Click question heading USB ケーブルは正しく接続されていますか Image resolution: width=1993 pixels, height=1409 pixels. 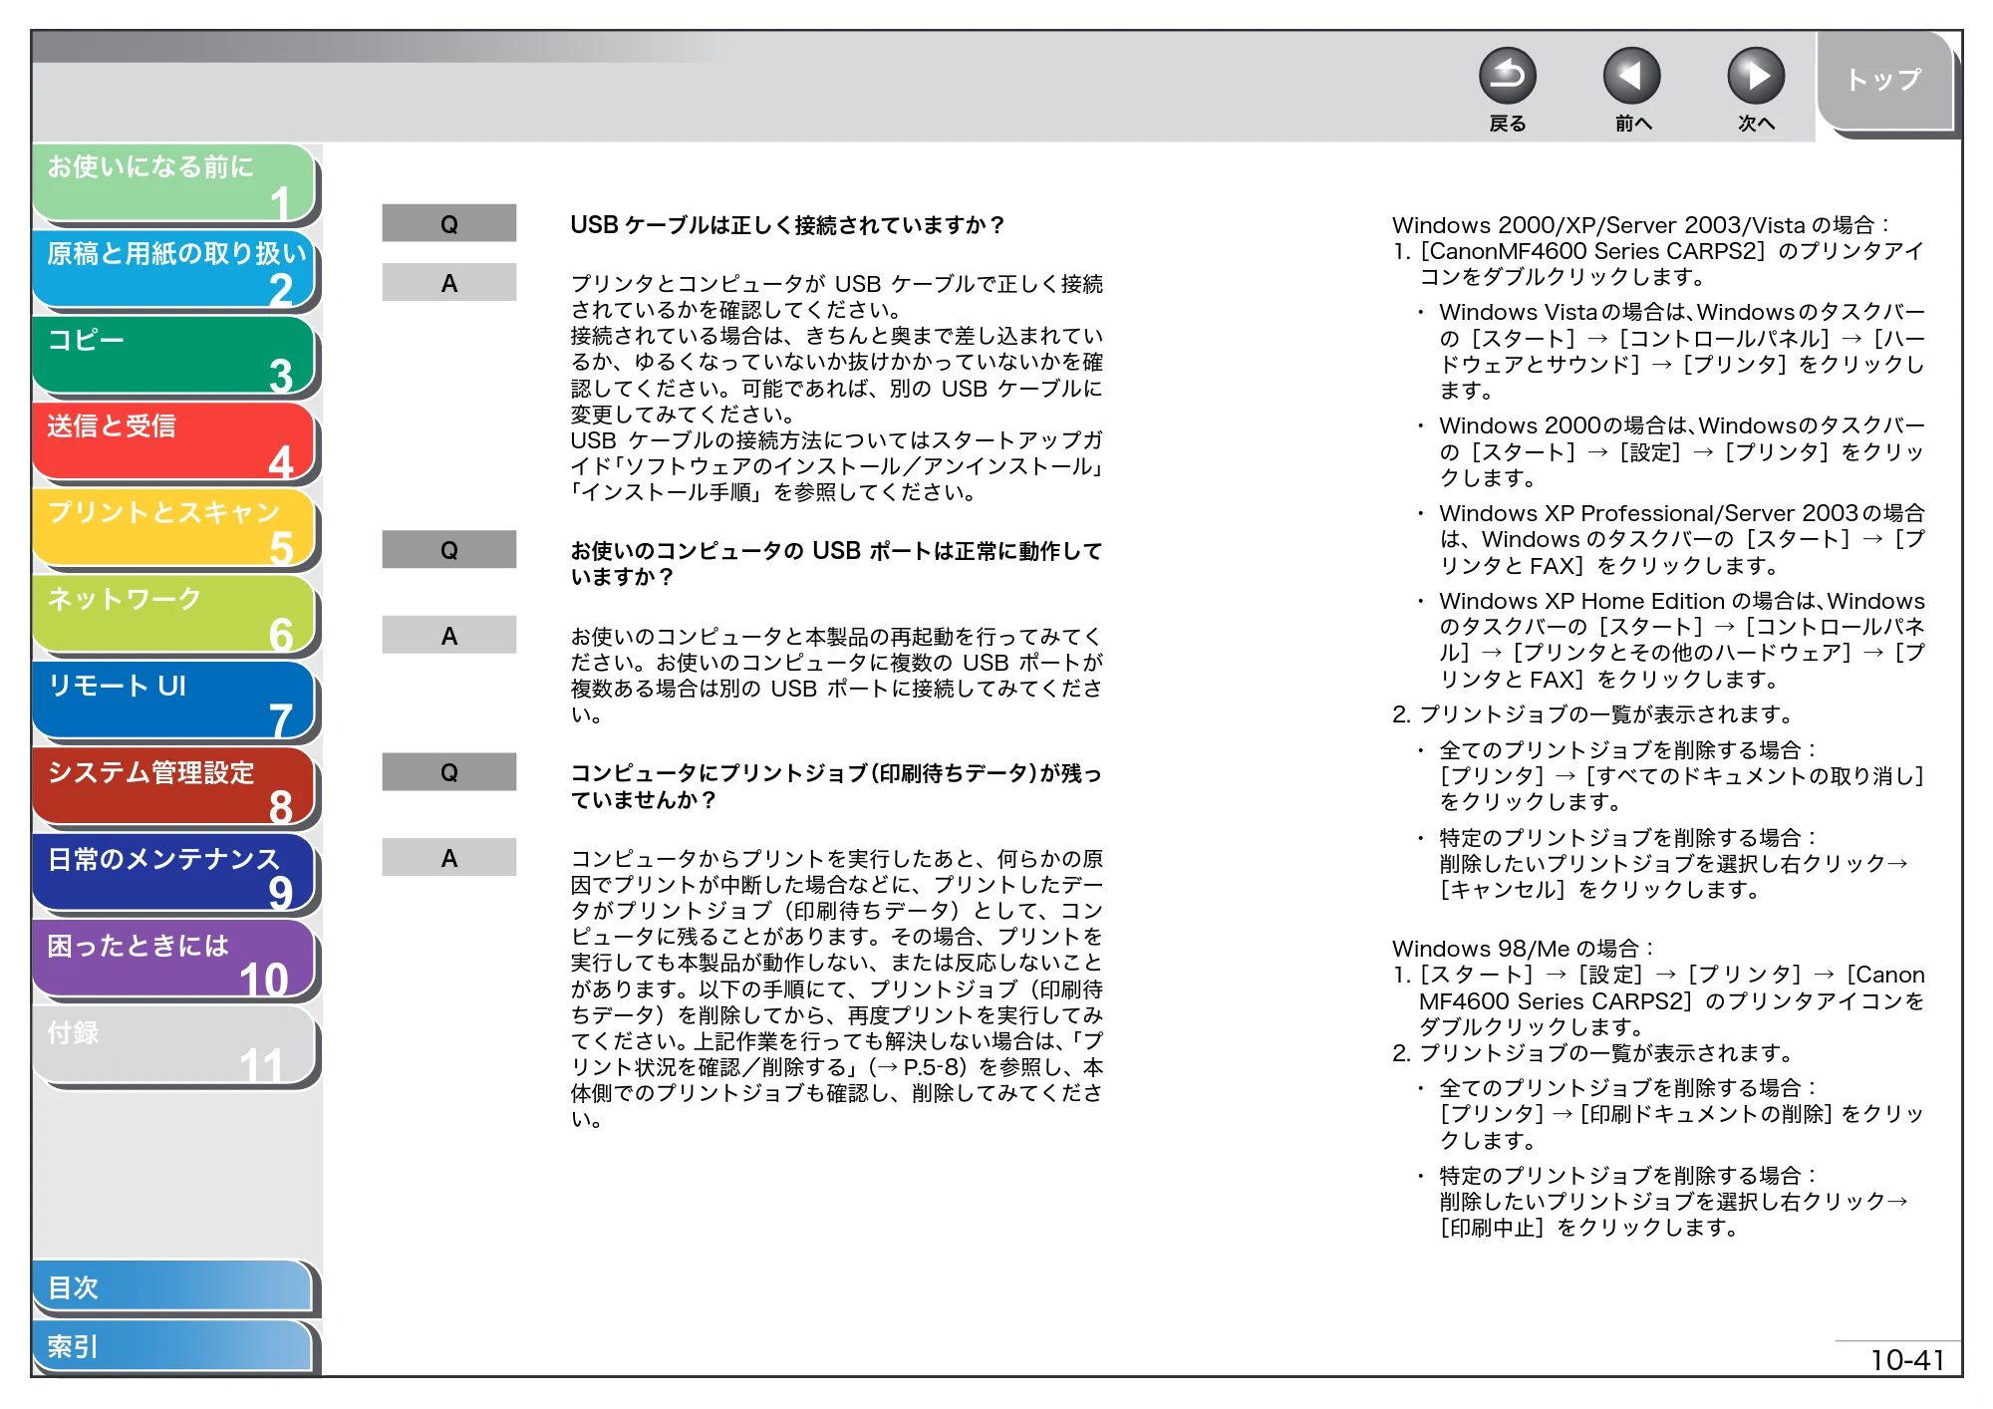[787, 225]
